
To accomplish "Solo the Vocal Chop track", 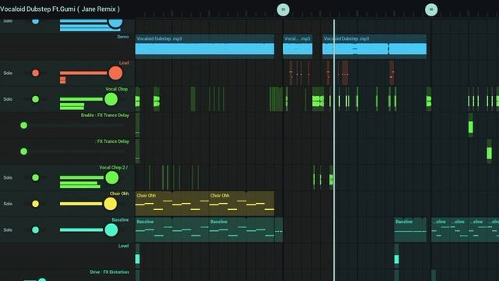I will point(8,99).
